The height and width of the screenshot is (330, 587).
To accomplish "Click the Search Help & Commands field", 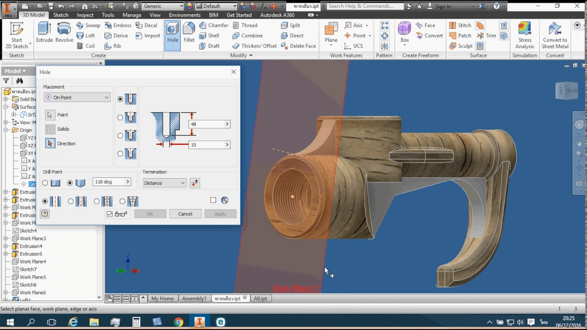I will point(365,6).
